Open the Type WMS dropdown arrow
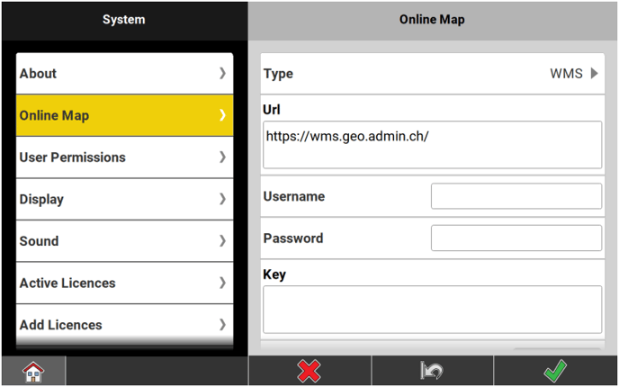The width and height of the screenshot is (619, 387). pos(594,74)
